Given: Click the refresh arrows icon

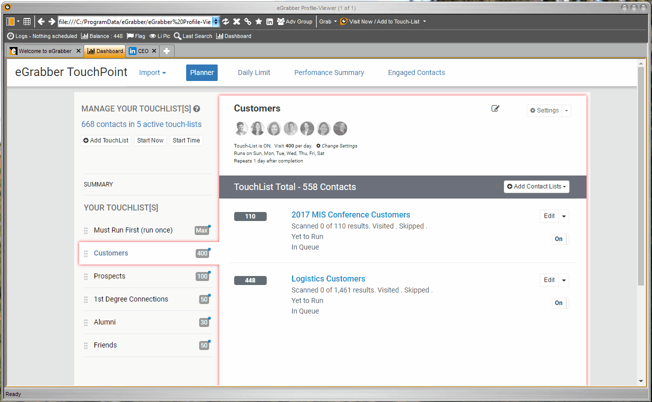Looking at the screenshot, I should click(x=226, y=21).
